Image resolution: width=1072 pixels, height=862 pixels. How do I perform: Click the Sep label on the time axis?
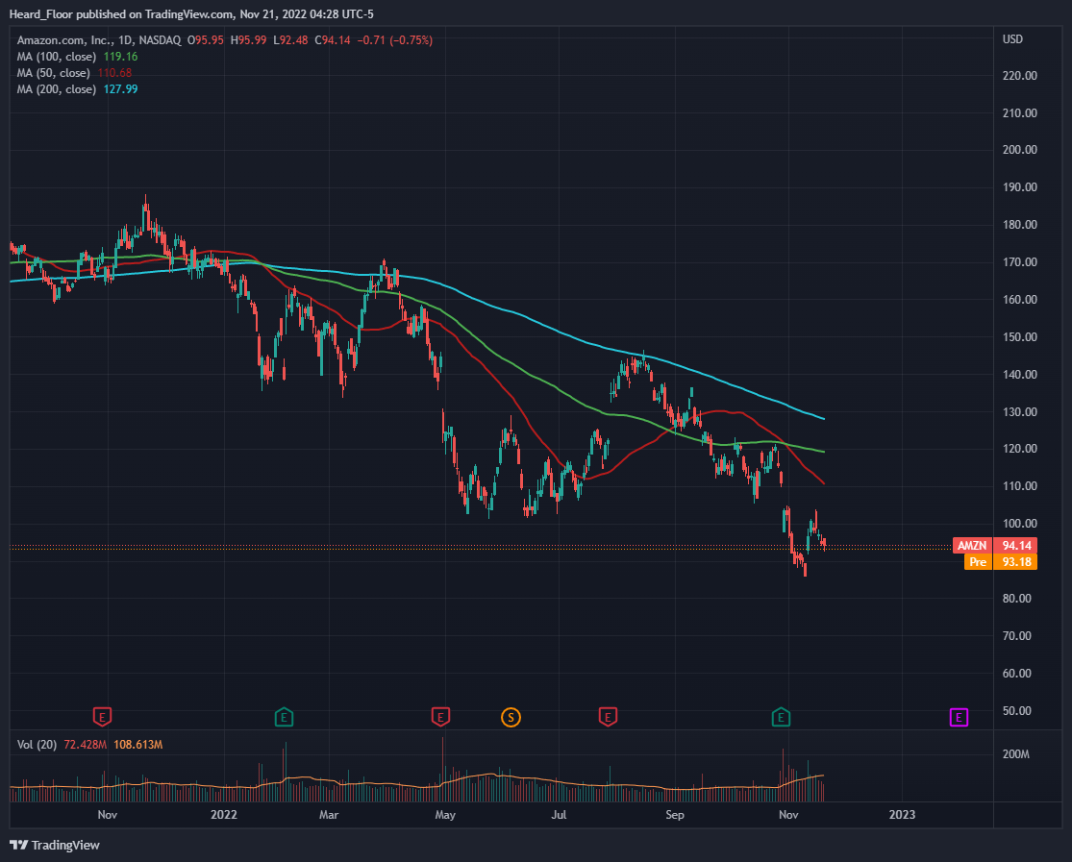click(x=675, y=814)
